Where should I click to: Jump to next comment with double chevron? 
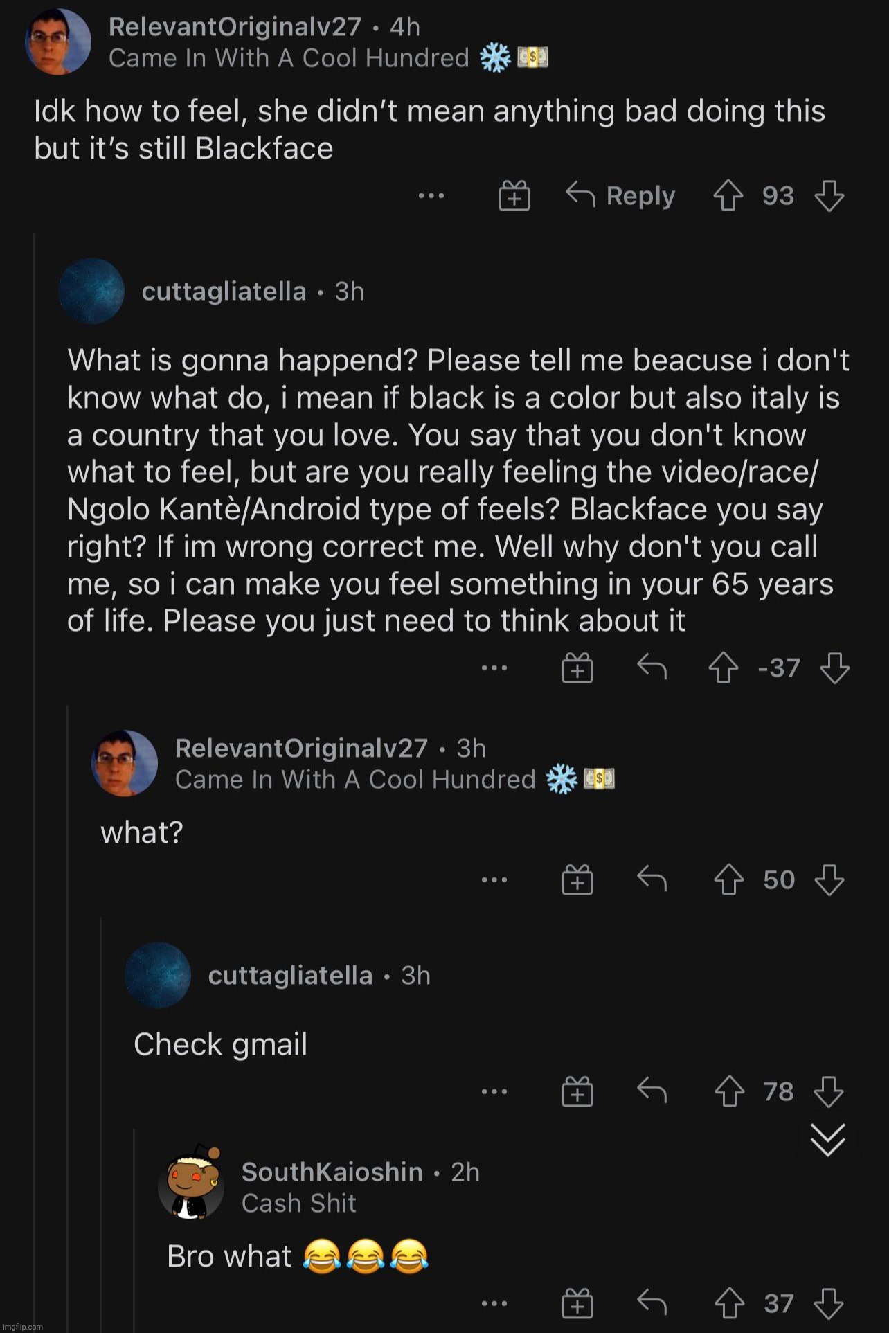click(x=828, y=1140)
